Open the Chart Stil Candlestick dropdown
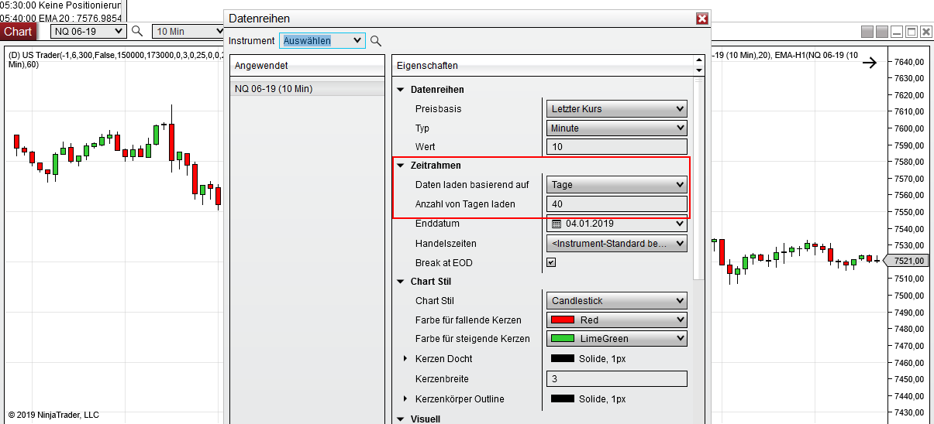 (617, 301)
